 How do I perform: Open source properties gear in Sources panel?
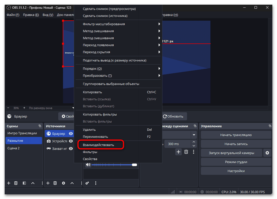(63, 183)
